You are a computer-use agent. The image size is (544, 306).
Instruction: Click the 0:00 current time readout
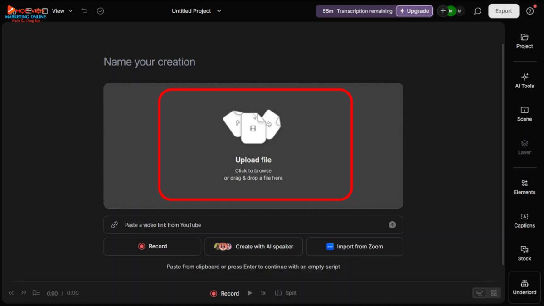click(52, 293)
